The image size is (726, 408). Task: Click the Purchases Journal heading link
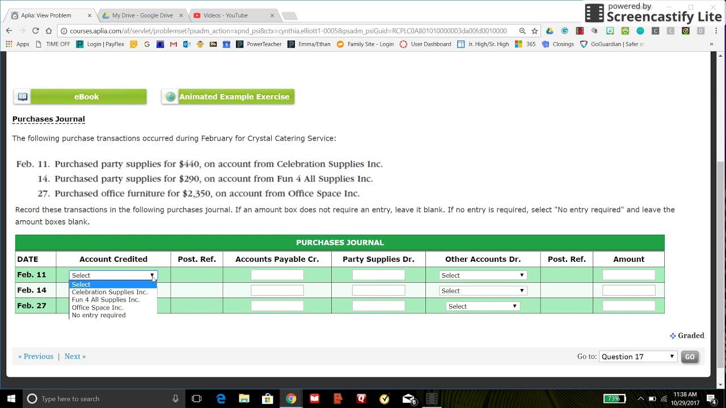click(49, 119)
